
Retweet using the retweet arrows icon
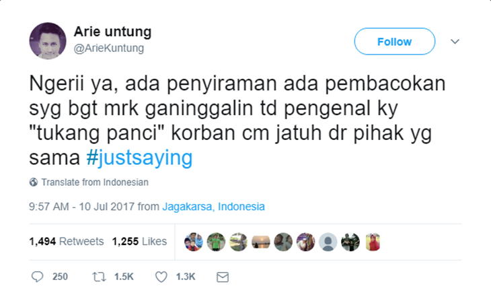pos(99,277)
